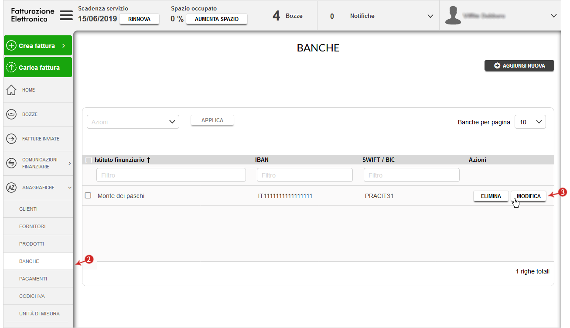The width and height of the screenshot is (570, 328).
Task: Click the Fatturazione Elettronica logo
Action: pyautogui.click(x=33, y=15)
